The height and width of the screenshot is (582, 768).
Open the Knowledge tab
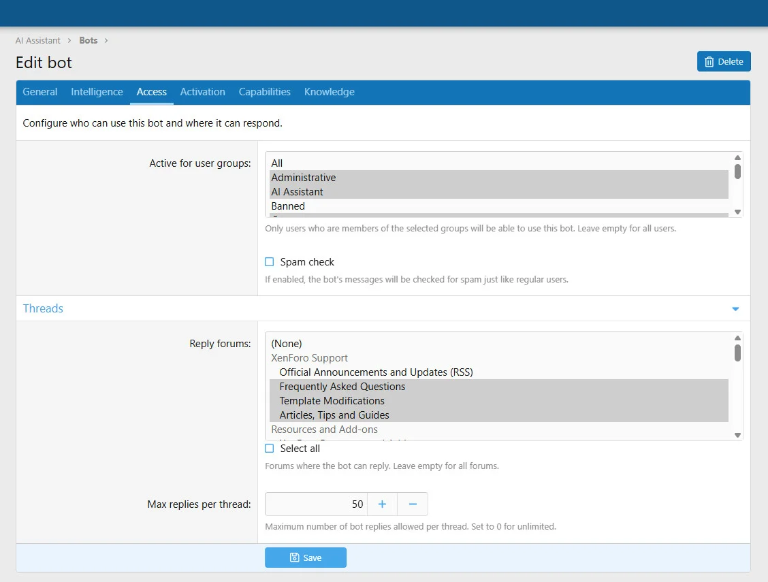pyautogui.click(x=329, y=92)
